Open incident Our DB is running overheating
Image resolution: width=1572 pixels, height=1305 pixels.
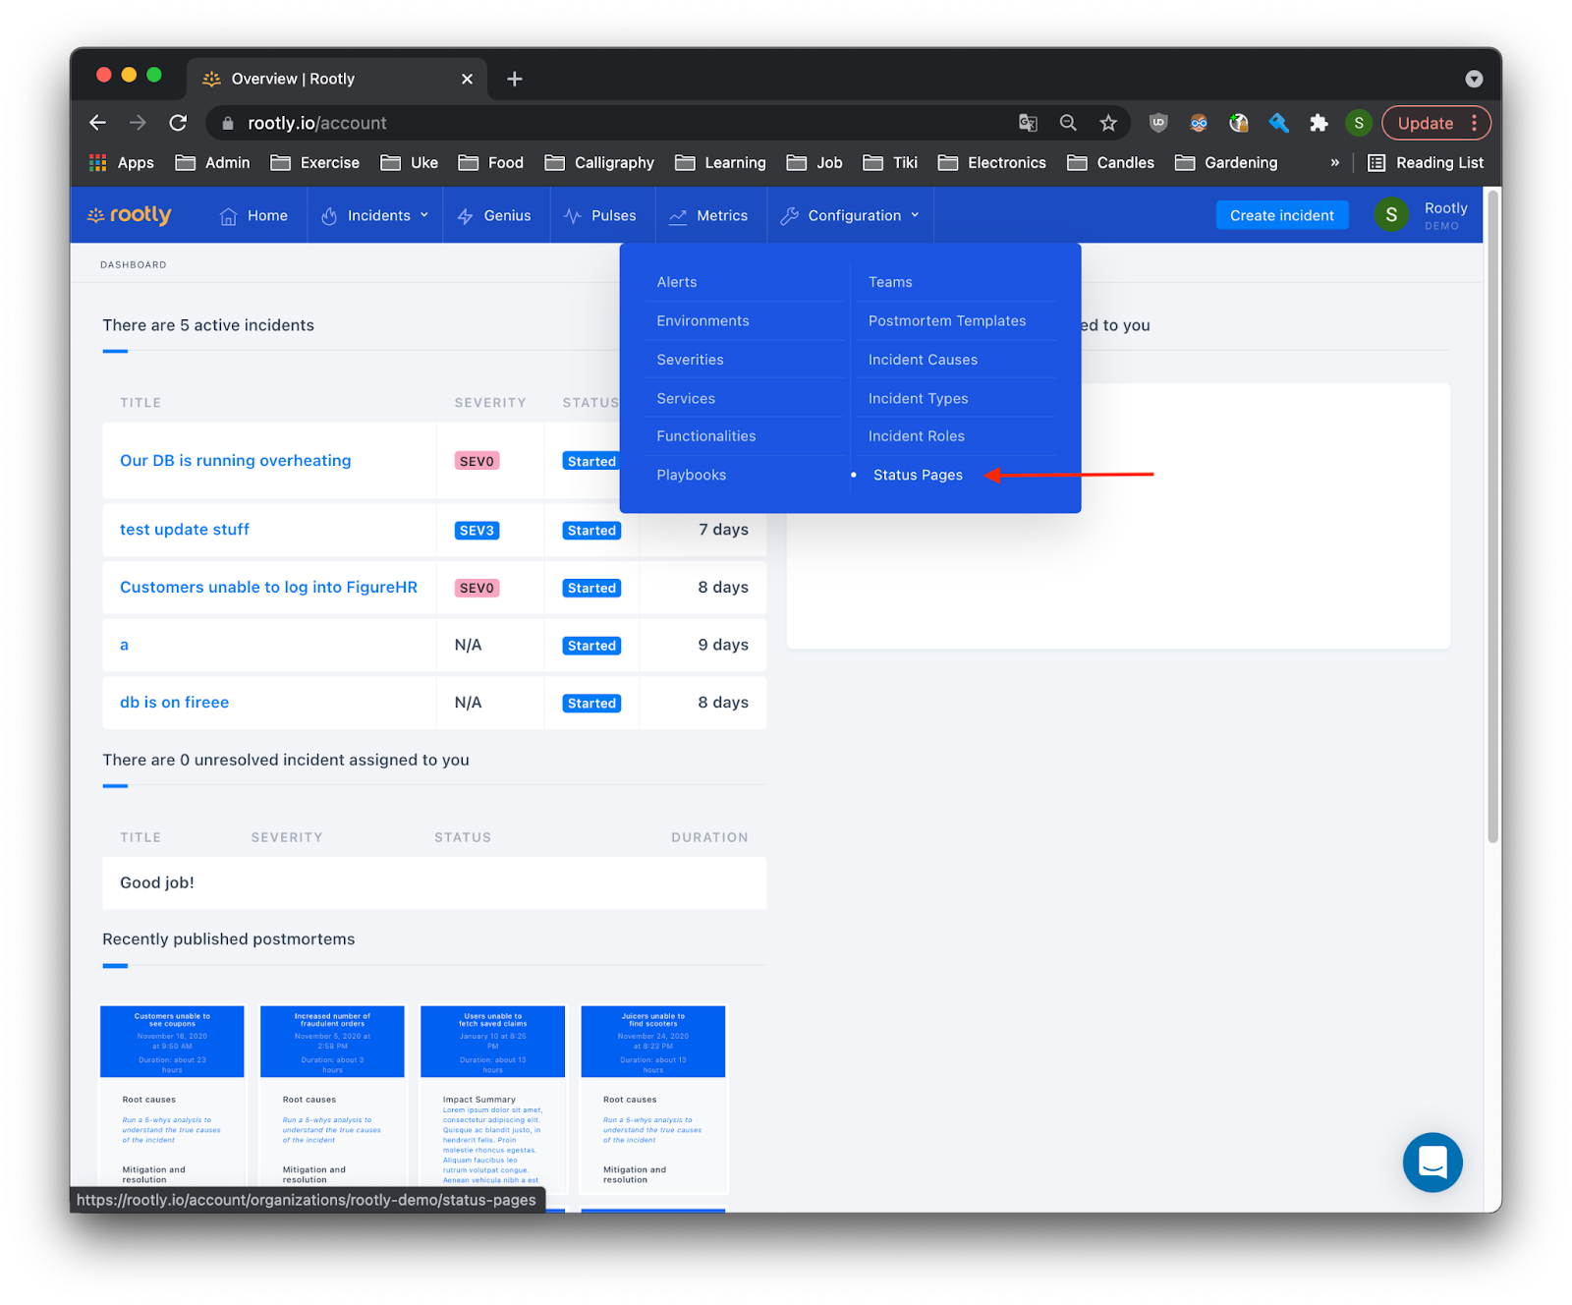(235, 461)
